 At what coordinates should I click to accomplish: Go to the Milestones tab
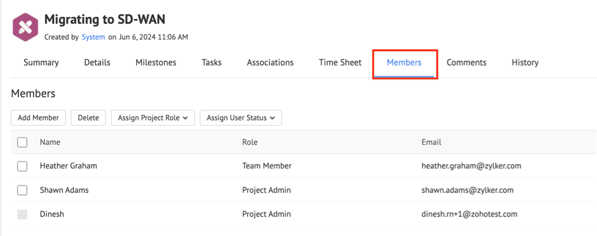(x=156, y=62)
